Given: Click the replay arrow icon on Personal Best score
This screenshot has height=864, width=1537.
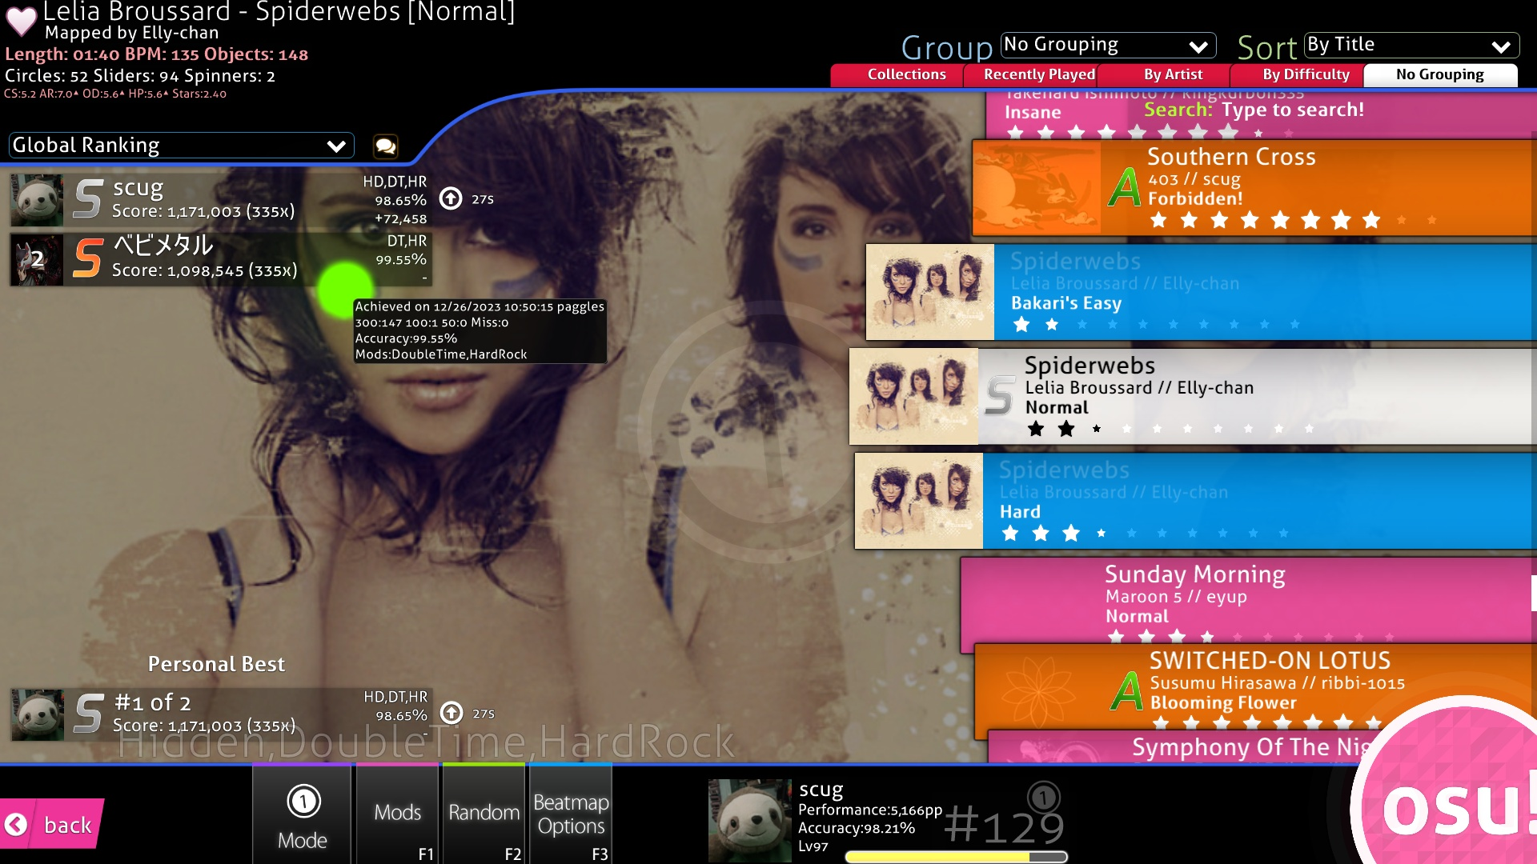Looking at the screenshot, I should pyautogui.click(x=451, y=713).
